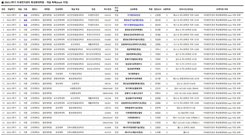Select course code 'HSL547'
The width and height of the screenshot is (245, 135).
pos(108,20)
